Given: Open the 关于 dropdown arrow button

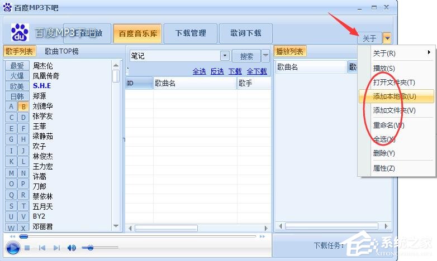Looking at the screenshot, I should coord(387,38).
